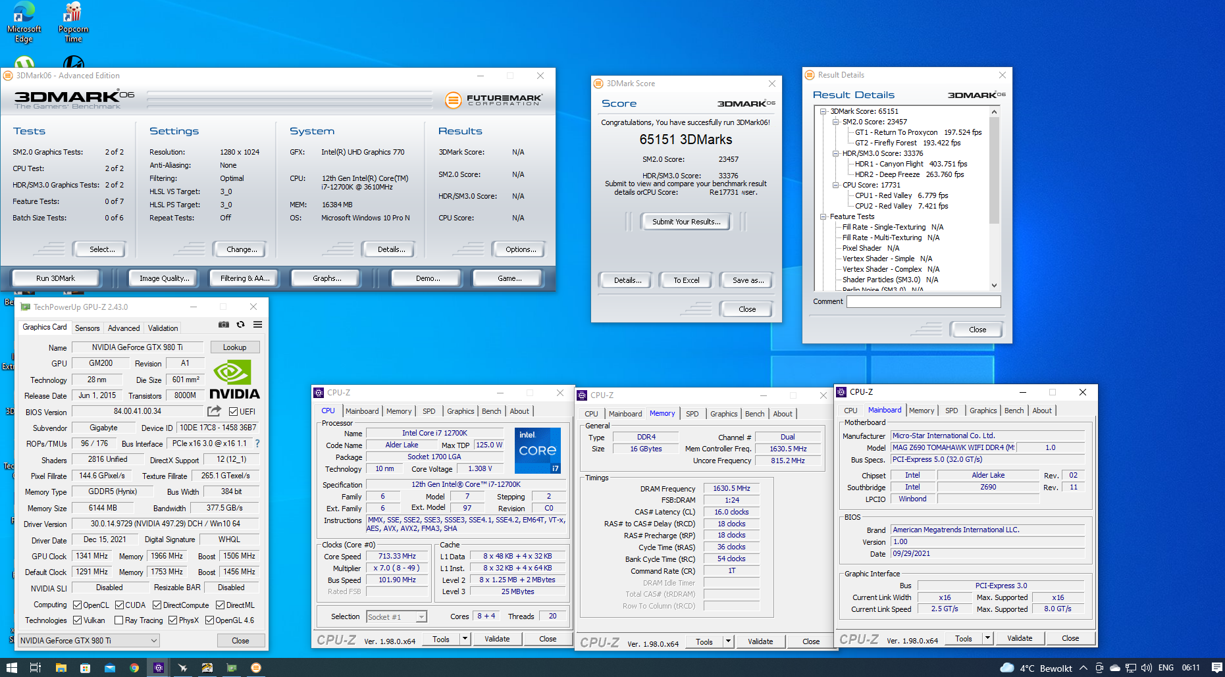Toggle the DirectML checkbox
Viewport: 1225px width, 677px height.
pos(220,605)
